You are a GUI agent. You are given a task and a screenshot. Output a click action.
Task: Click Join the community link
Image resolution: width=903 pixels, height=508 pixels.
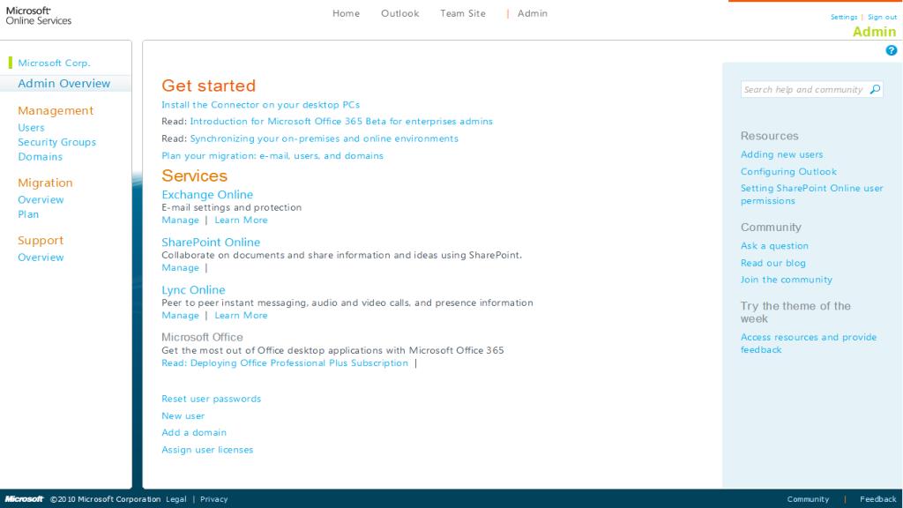(x=787, y=280)
